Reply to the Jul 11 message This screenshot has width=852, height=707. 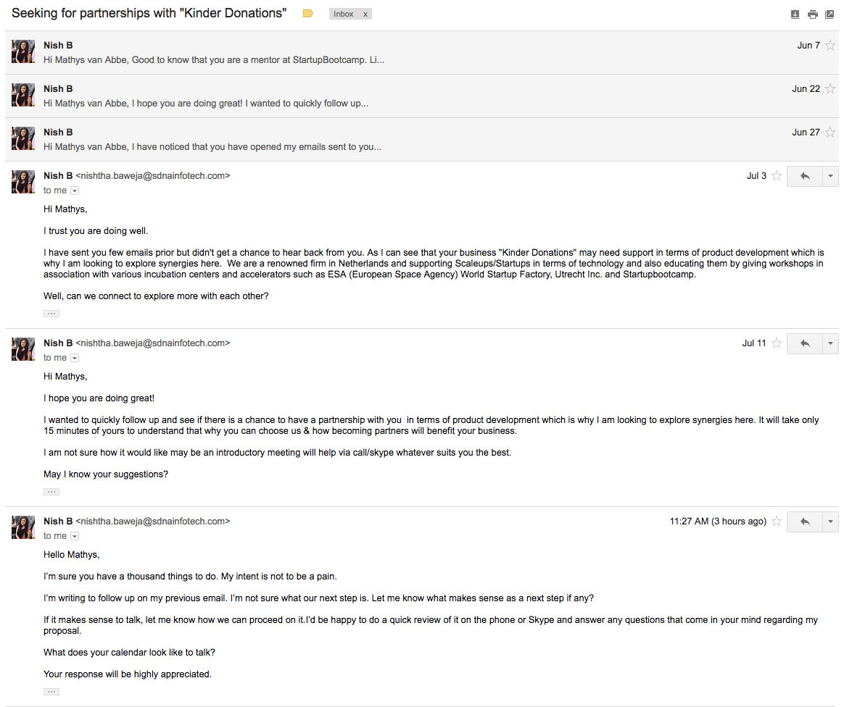(804, 343)
